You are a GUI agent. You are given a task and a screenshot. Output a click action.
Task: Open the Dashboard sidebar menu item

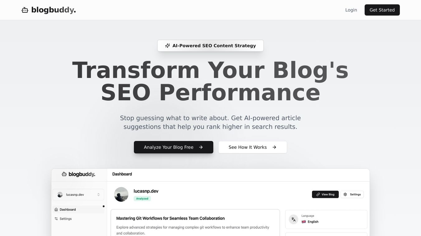(68, 210)
